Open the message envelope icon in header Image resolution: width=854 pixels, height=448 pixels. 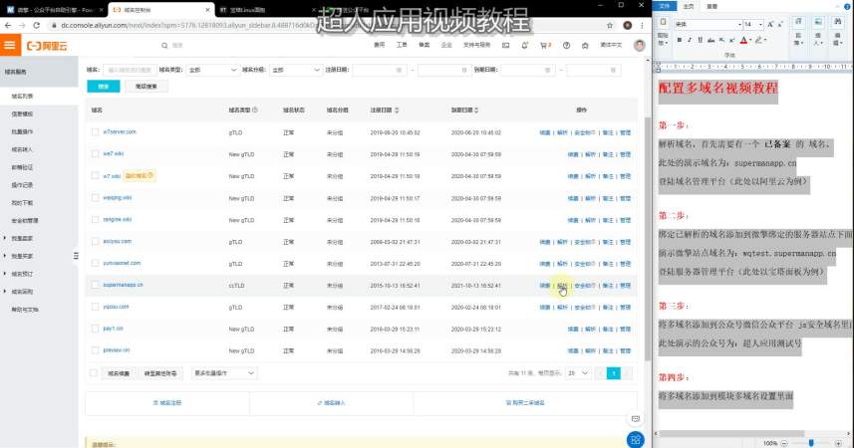tap(506, 46)
